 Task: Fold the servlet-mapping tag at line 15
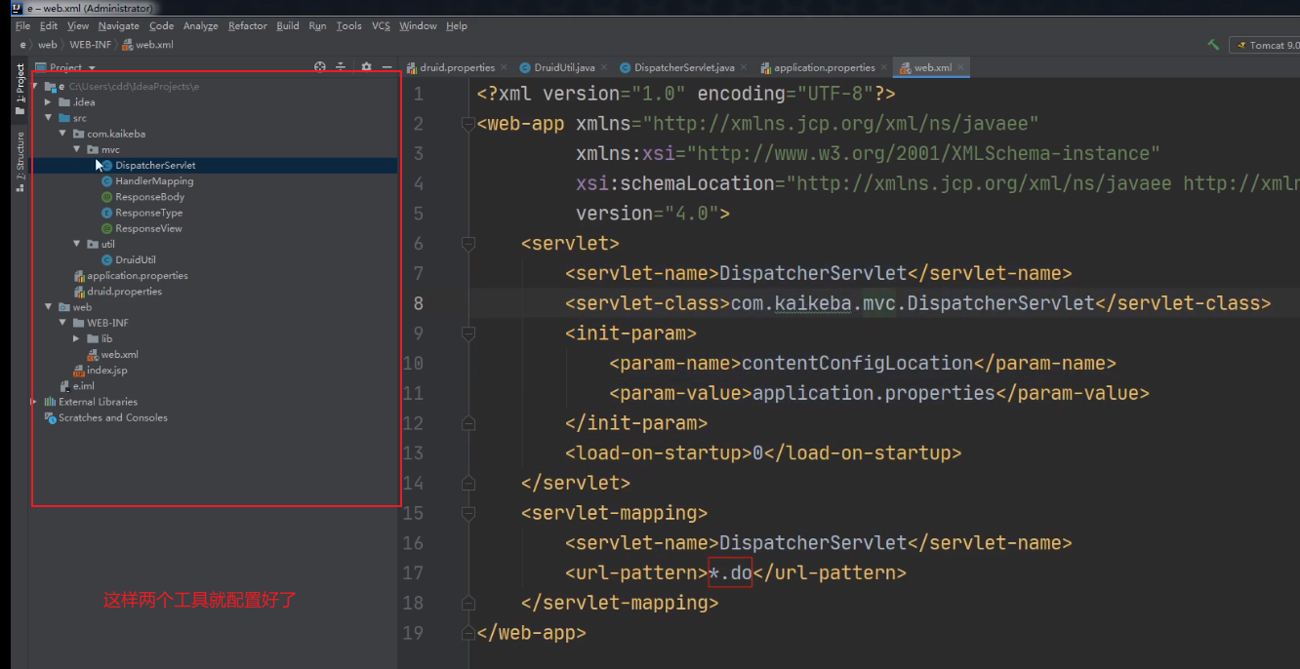coord(468,513)
